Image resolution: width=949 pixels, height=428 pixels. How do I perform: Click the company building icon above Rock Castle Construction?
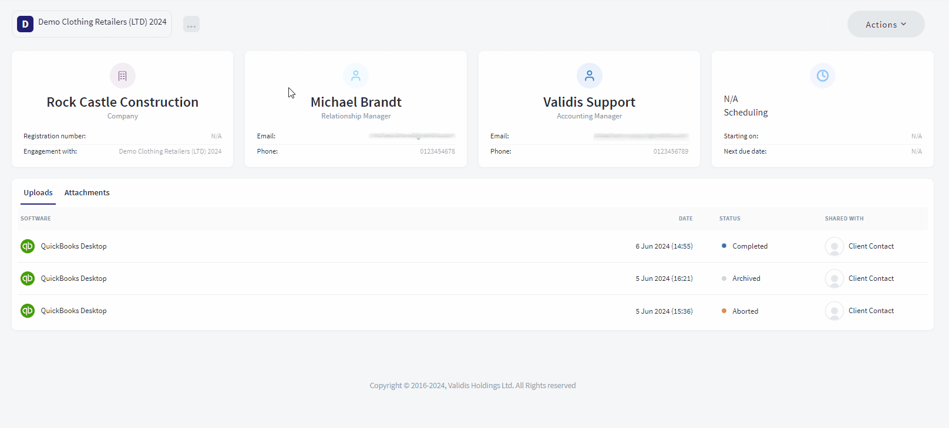122,76
